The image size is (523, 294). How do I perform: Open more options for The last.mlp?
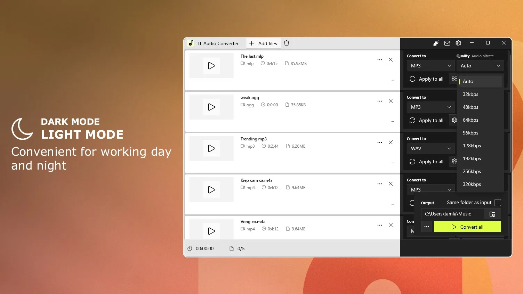[x=380, y=60]
